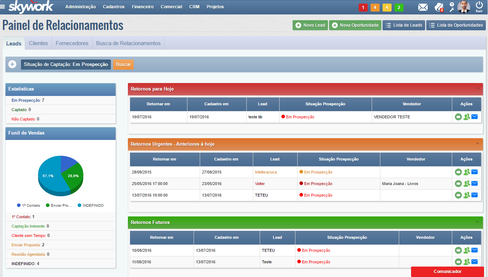Click the Situação de Captação filter tag
The image size is (488, 277).
coord(66,65)
